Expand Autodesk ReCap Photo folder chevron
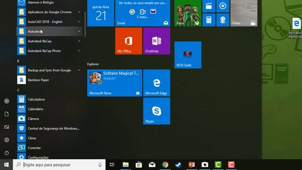 [79, 51]
